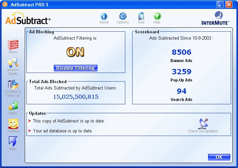Click the AdSubtract title bar icon
Viewport: 238px width, 168px height.
[5, 4]
